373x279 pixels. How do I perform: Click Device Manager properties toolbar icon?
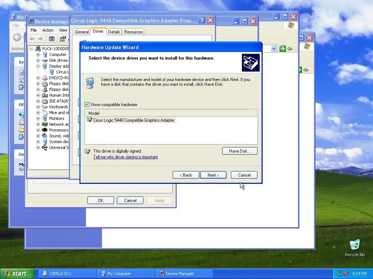click(x=63, y=39)
